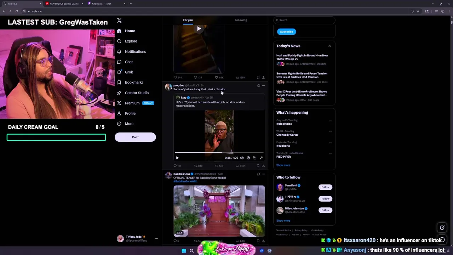Expand More links in page footer
Image resolution: width=453 pixels, height=255 pixels.
click(306, 234)
